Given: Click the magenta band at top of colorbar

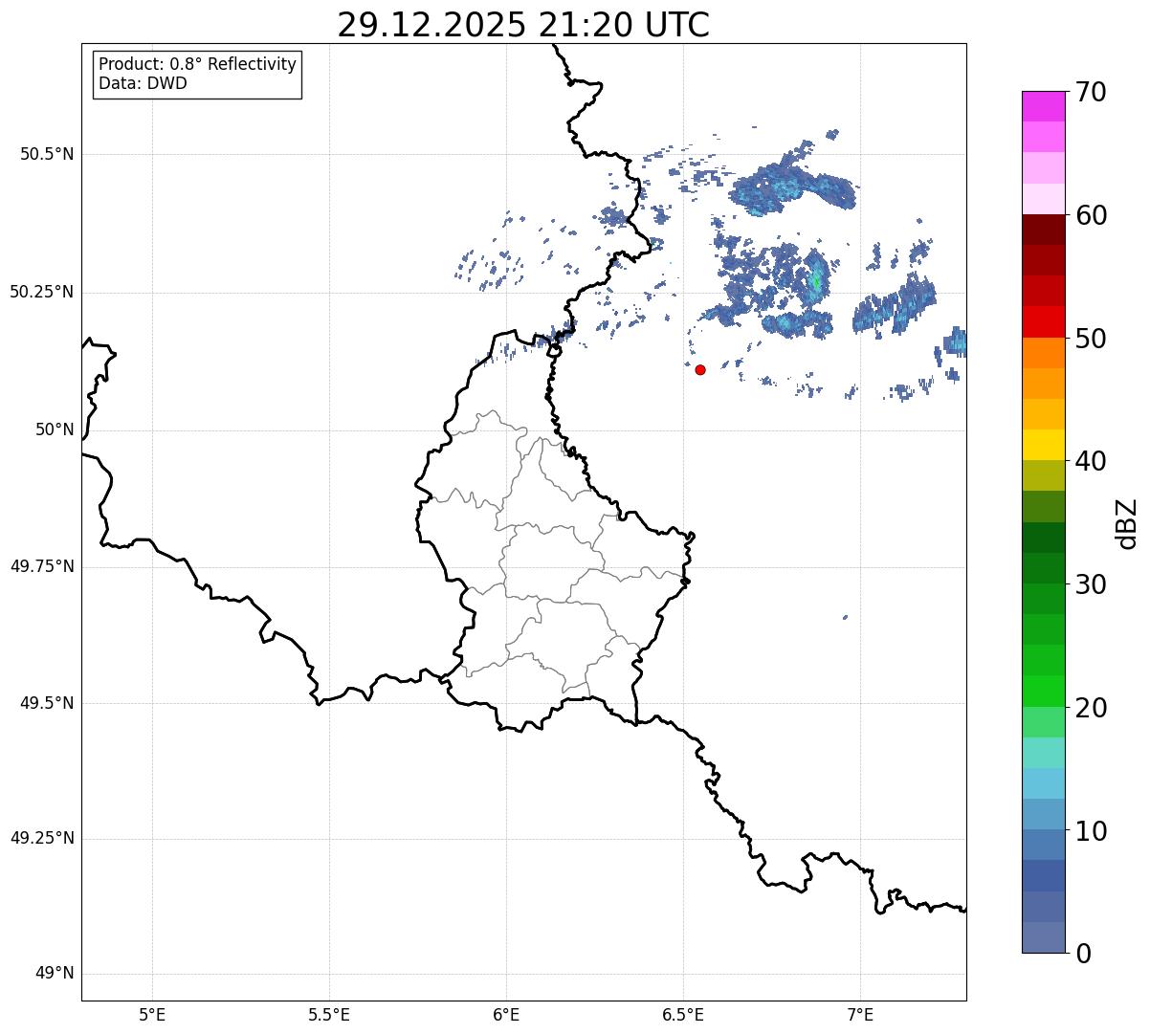Looking at the screenshot, I should [1043, 106].
